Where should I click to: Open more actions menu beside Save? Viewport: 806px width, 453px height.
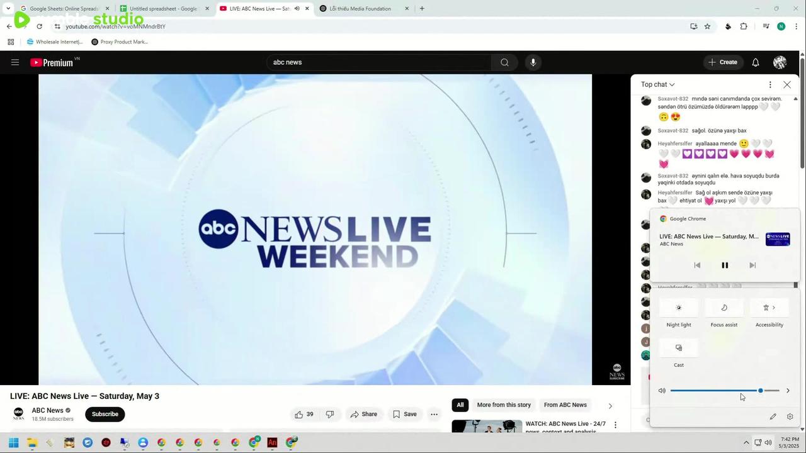[434, 414]
